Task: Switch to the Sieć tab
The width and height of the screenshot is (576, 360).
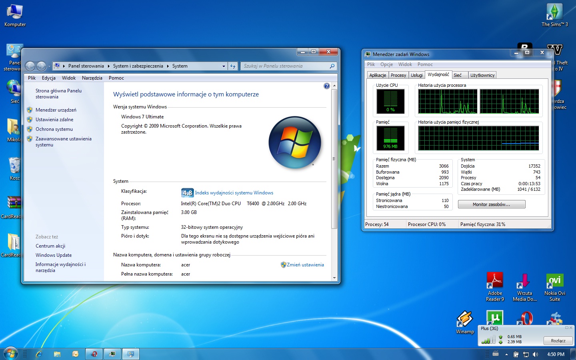Action: click(459, 75)
